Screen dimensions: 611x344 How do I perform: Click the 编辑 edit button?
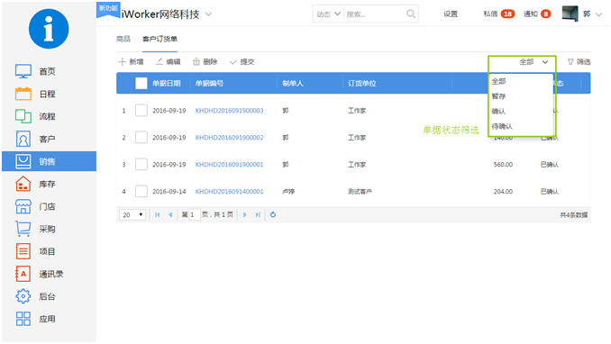(x=168, y=61)
